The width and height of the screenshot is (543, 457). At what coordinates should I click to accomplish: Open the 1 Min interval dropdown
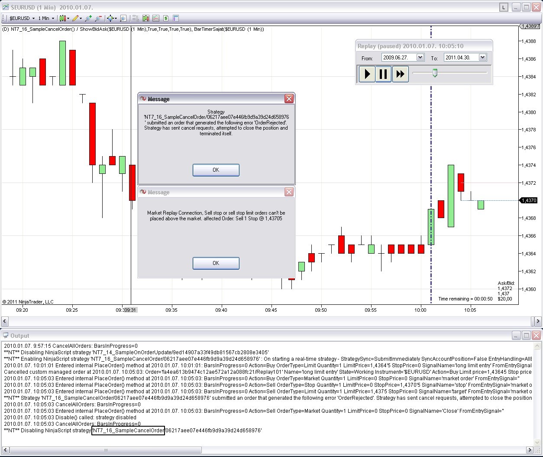pos(46,18)
